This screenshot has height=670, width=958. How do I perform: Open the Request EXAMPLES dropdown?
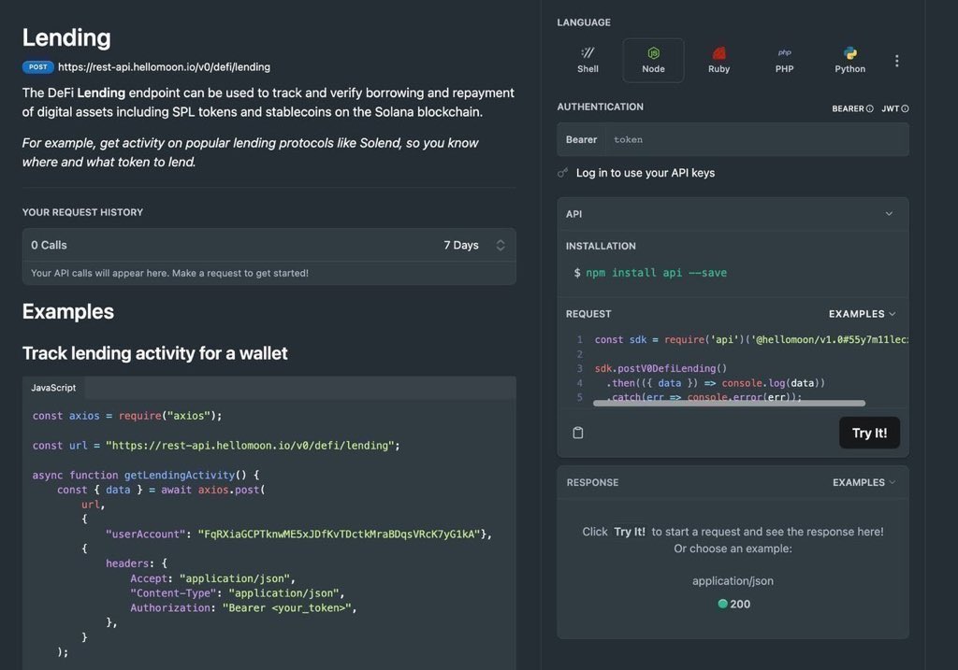click(862, 314)
